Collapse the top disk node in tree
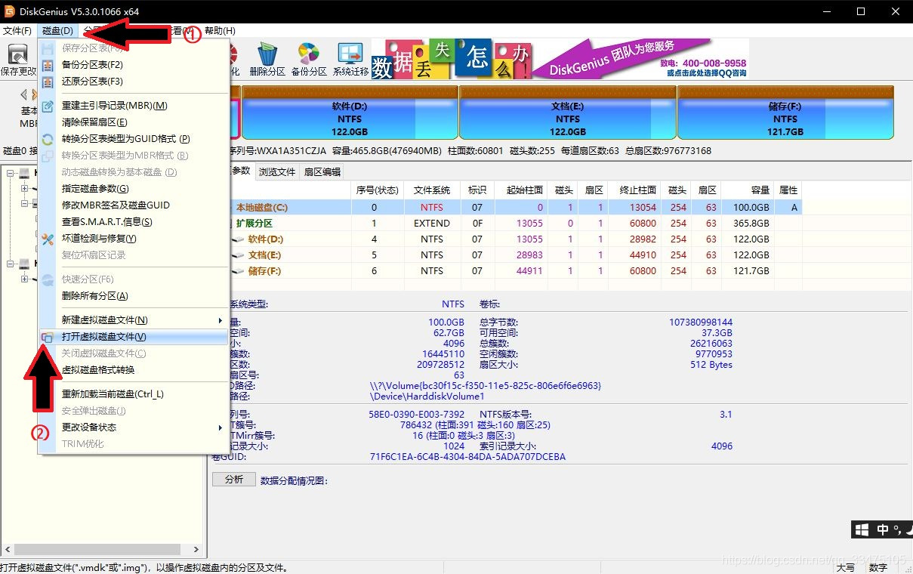 [x=11, y=174]
